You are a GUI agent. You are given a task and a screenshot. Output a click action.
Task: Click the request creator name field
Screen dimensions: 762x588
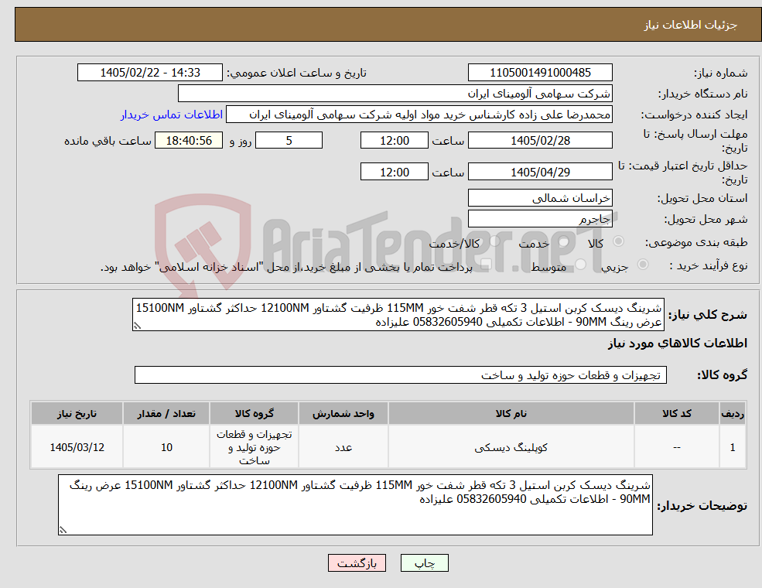point(419,115)
